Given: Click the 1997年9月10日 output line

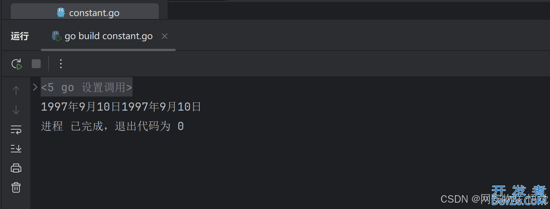Looking at the screenshot, I should [x=121, y=107].
